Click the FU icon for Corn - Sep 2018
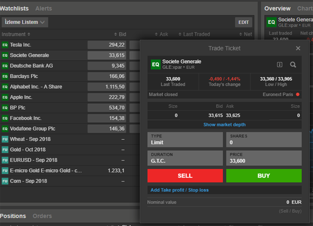Screen dimensions: 313x226 click(x=5, y=181)
